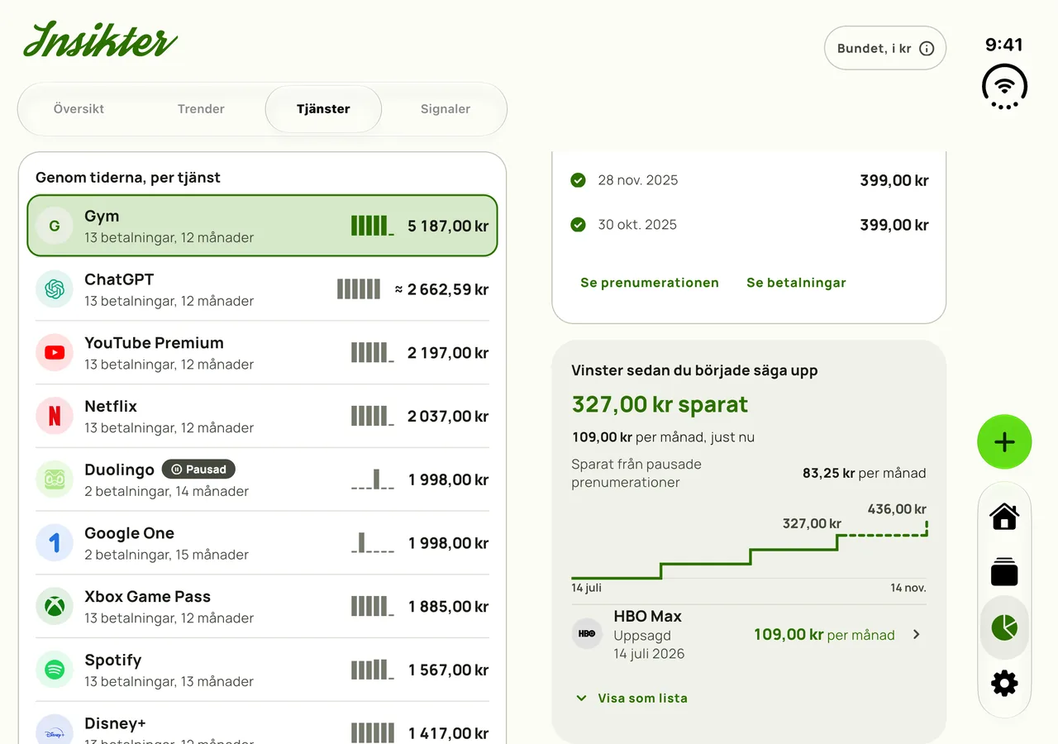Tap the green plus add button
The width and height of the screenshot is (1058, 744).
pos(1004,442)
